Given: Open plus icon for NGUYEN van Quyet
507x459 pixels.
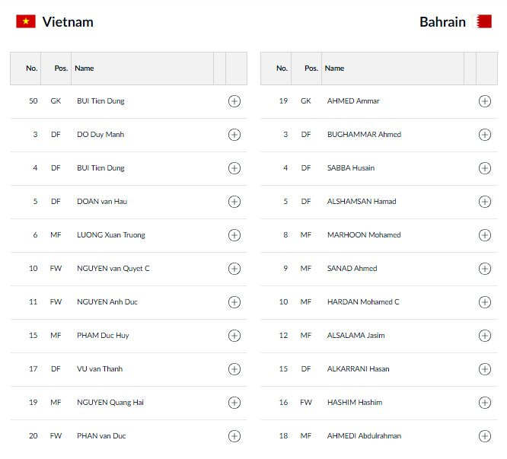Looking at the screenshot, I should [234, 269].
